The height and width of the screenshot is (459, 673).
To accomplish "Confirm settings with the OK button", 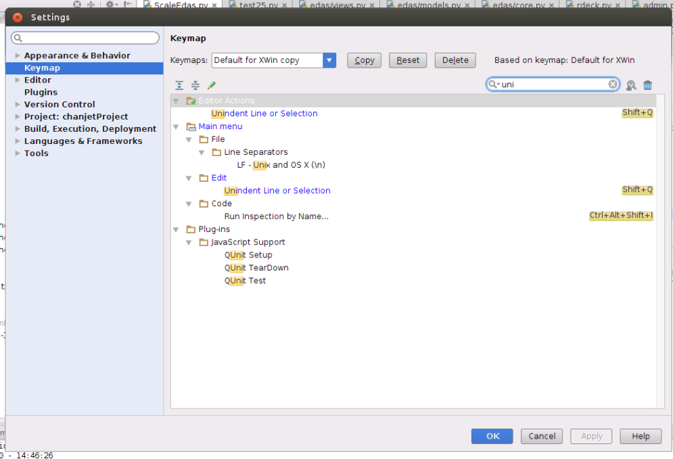I will coord(492,436).
